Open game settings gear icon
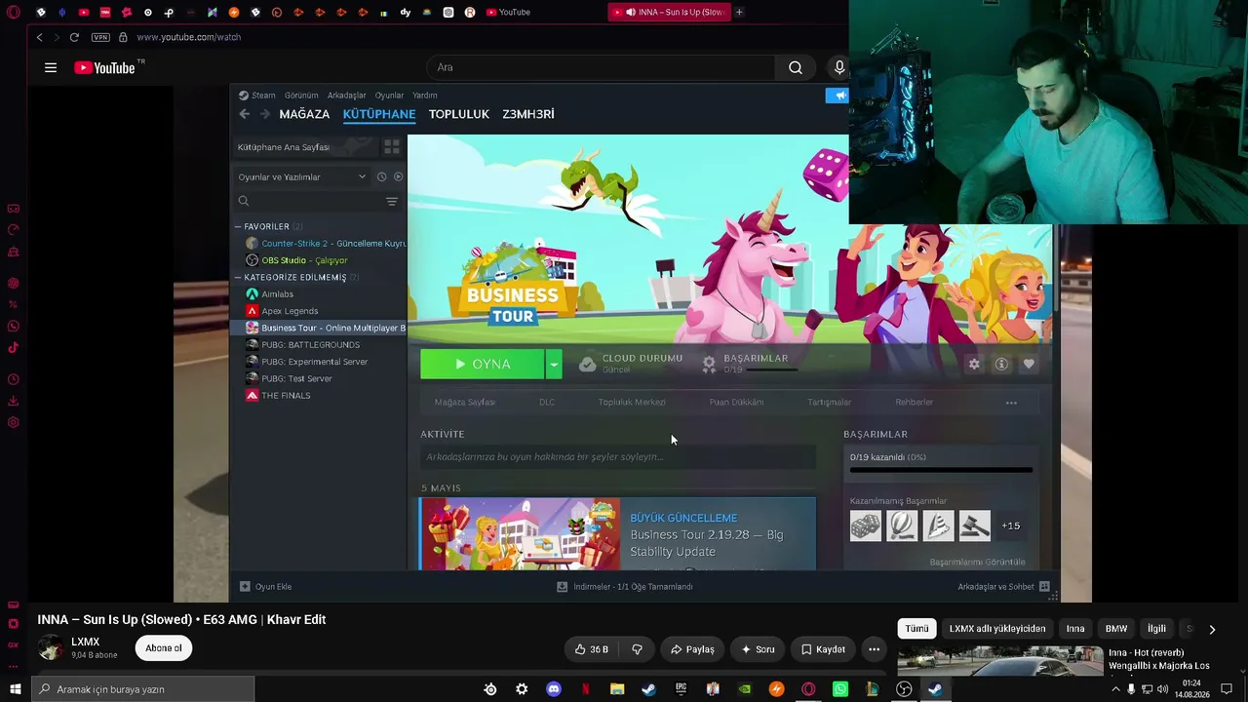Screen dimensions: 1248x702 974,364
